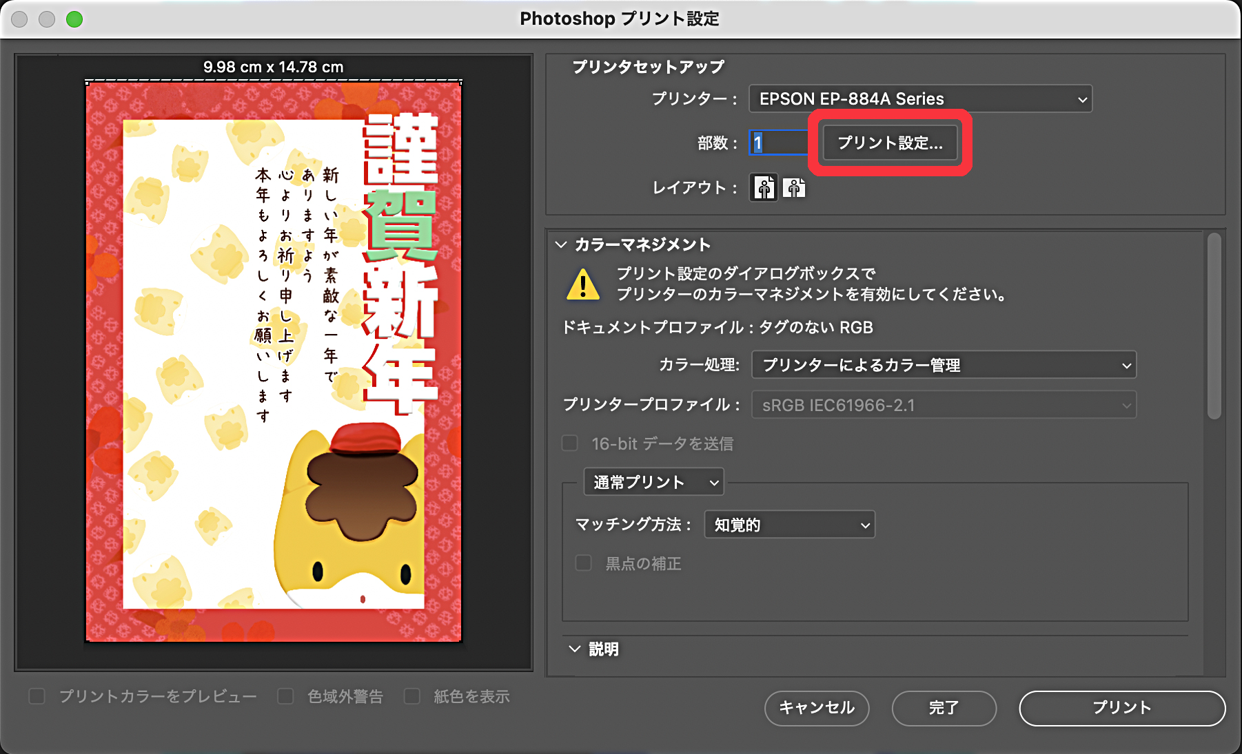Enable プリントカラーをプレビュー checkbox

coord(37,696)
